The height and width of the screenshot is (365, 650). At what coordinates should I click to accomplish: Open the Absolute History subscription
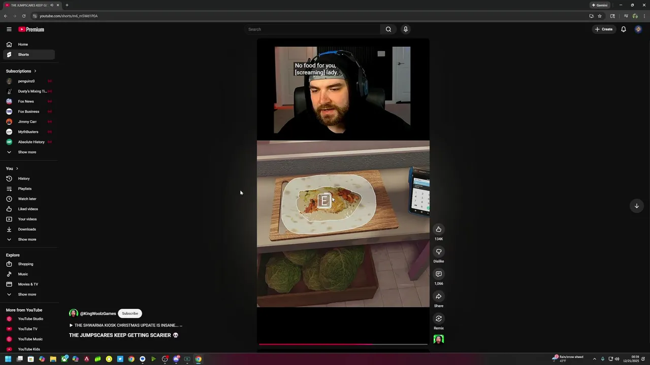[x=29, y=142]
